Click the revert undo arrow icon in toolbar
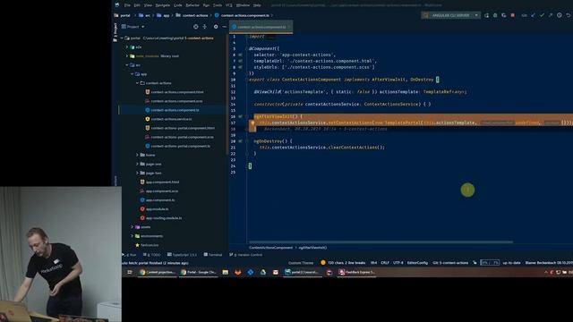Viewport: 573px width, 322px height. [x=569, y=15]
